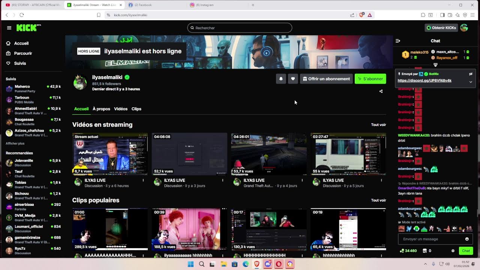The width and height of the screenshot is (480, 270).
Task: Open Windows Start menu
Action: pyautogui.click(x=190, y=264)
